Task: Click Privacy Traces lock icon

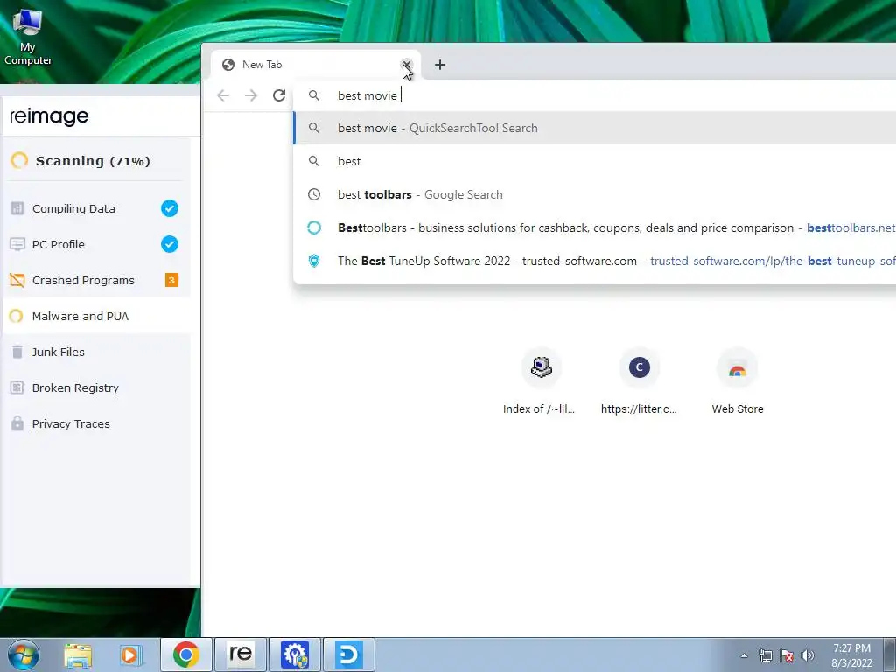Action: (17, 423)
